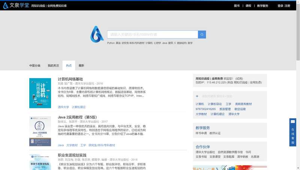Viewport: 300px width, 170px height.
Task: Switch to the 中图分类 tab
Action: click(35, 66)
